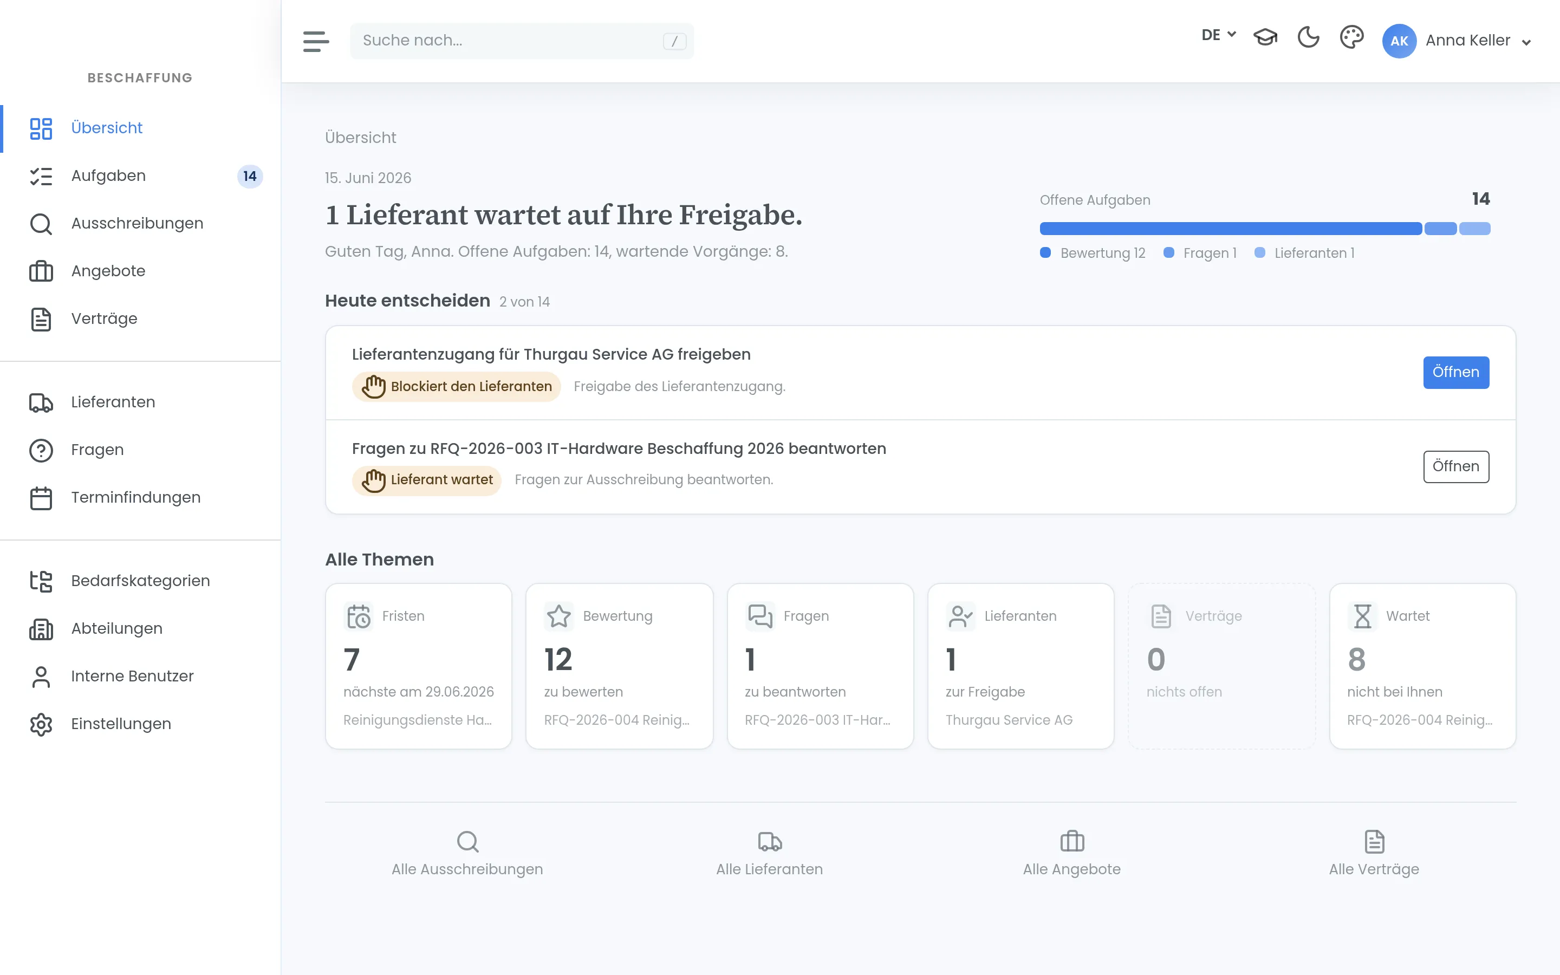1560x975 pixels.
Task: Open the Fristen card icon
Action: coord(359,616)
